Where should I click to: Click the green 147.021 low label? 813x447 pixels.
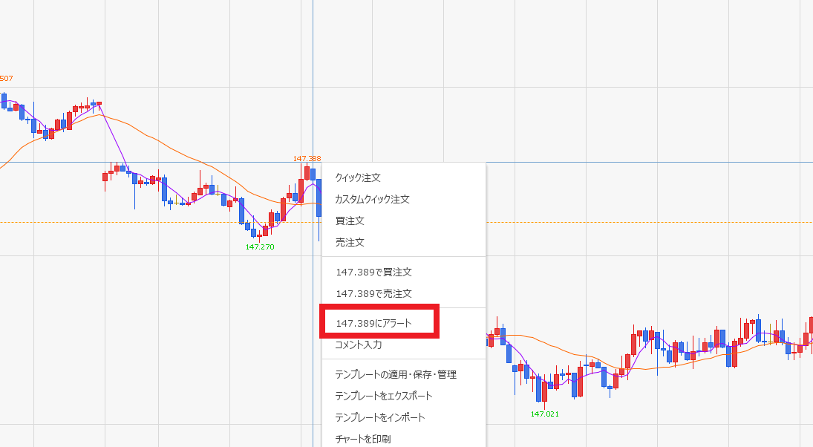(x=544, y=414)
